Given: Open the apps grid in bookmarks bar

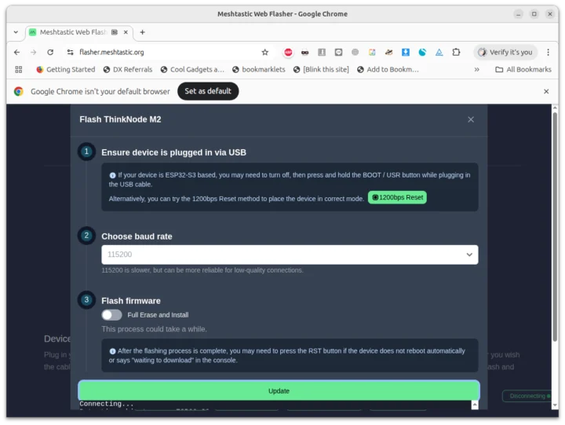Looking at the screenshot, I should pos(18,69).
